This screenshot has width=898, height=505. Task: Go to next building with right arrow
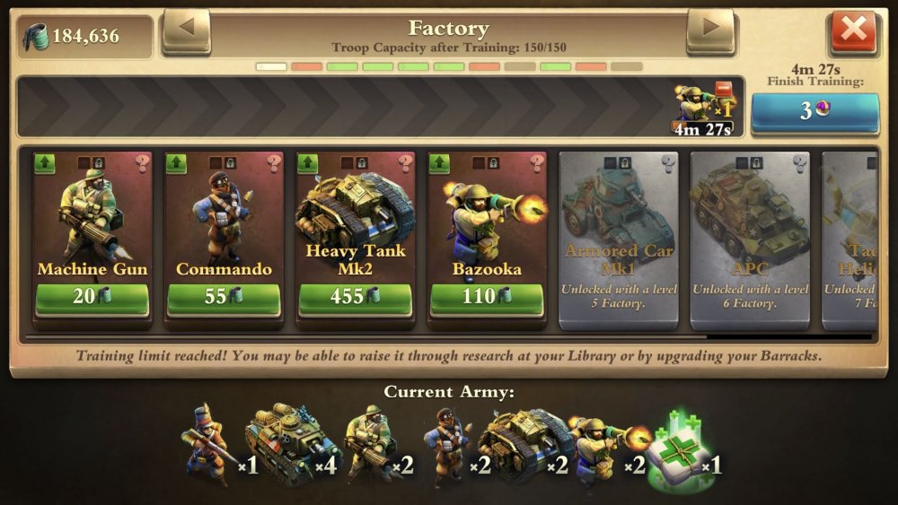[x=710, y=30]
